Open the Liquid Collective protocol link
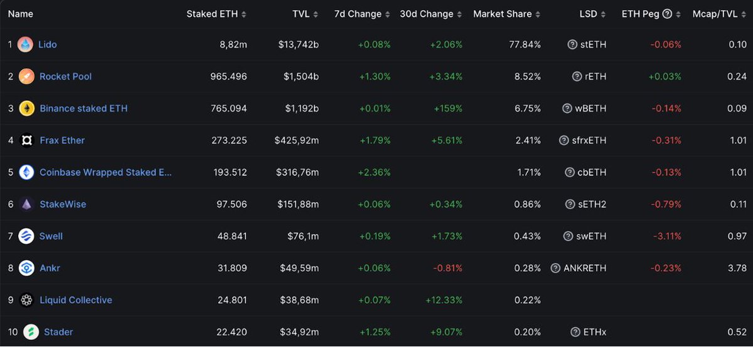The height and width of the screenshot is (347, 753). [76, 300]
